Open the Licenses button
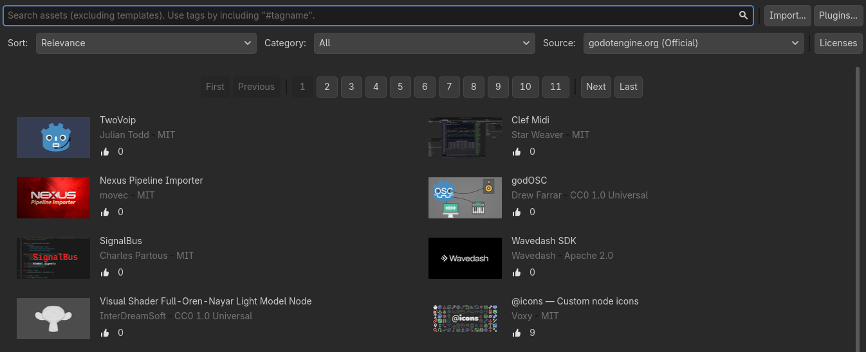The height and width of the screenshot is (352, 866). pyautogui.click(x=838, y=43)
